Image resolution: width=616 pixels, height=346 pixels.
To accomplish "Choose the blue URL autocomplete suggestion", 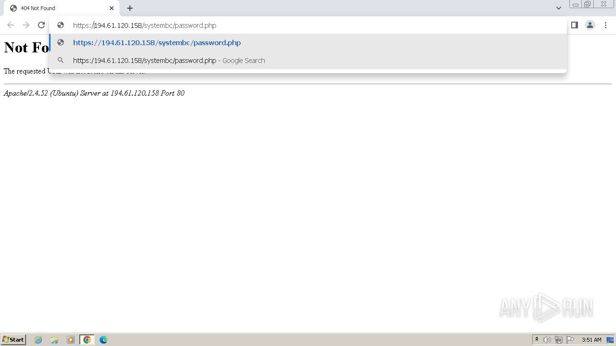I will [x=308, y=43].
